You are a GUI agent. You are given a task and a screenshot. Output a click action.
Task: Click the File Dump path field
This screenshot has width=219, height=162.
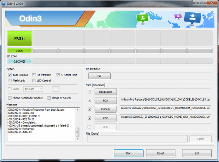pos(137,139)
